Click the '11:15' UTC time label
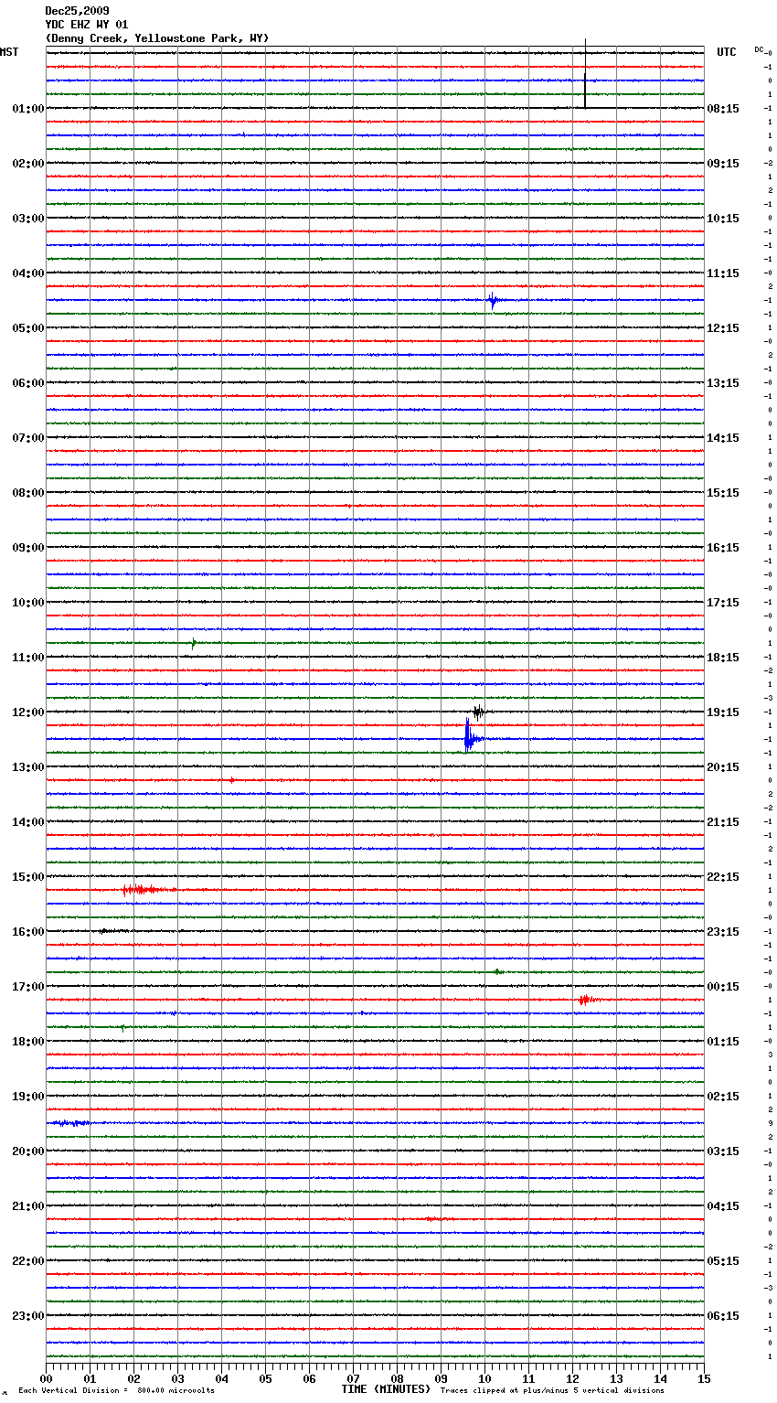 723,273
